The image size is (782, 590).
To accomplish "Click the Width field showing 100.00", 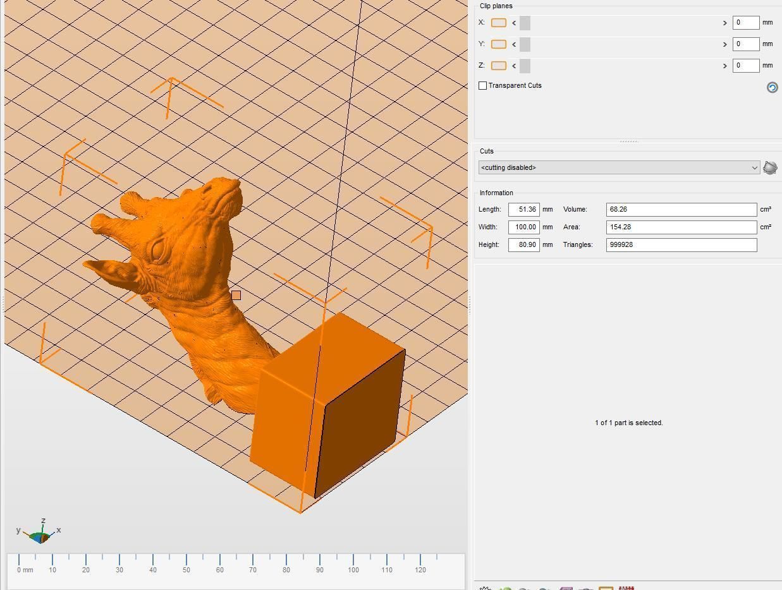I will 524,227.
